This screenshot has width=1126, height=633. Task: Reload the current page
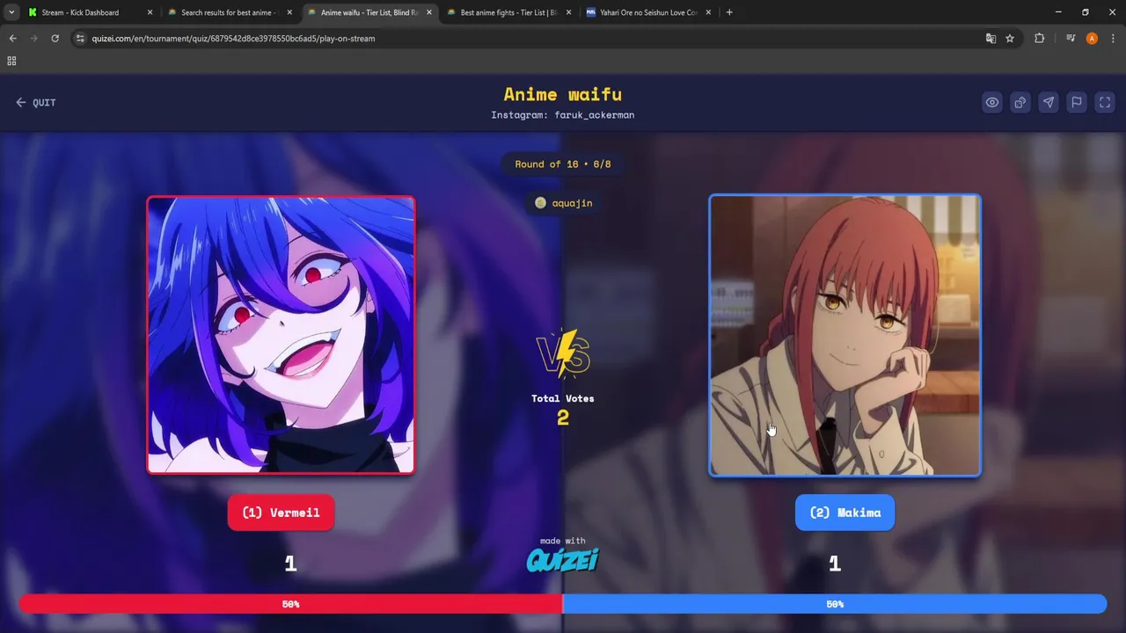click(55, 39)
